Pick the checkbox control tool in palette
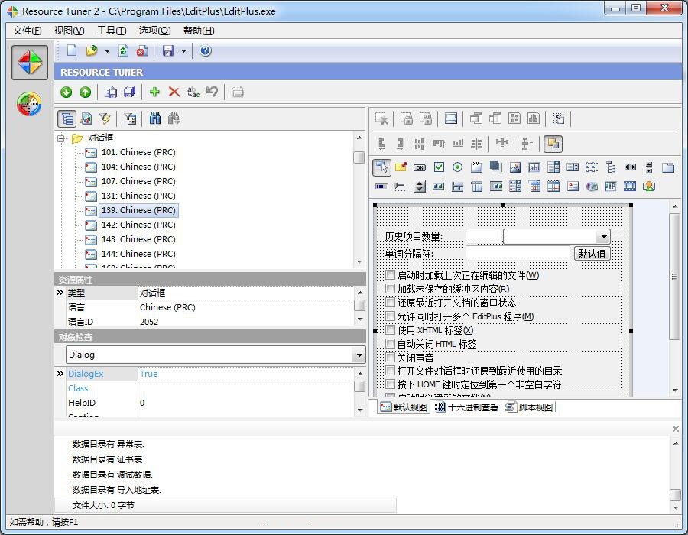 click(439, 167)
